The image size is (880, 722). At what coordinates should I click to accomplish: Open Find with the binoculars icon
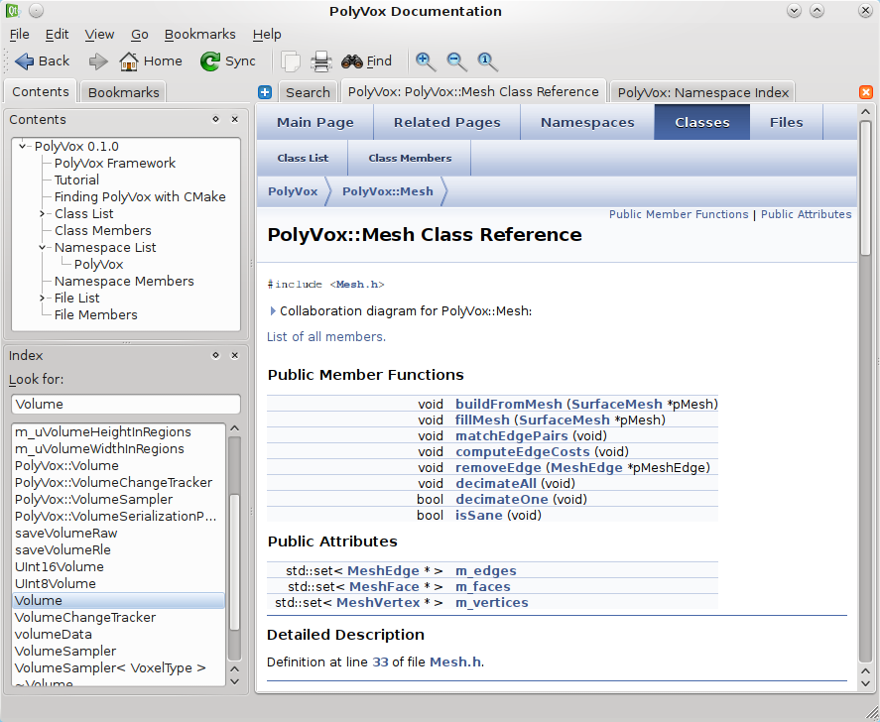[x=352, y=61]
